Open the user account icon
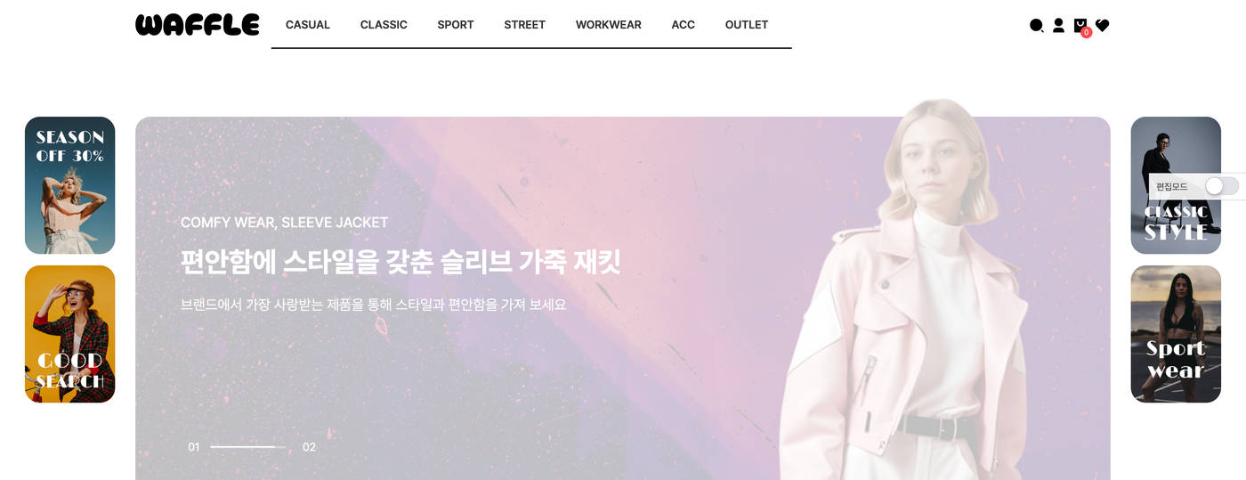Viewport: 1246px width, 480px height. 1058,26
